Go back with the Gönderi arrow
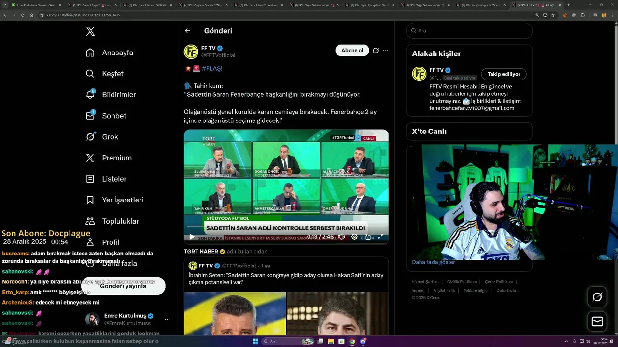Image resolution: width=618 pixels, height=347 pixels. point(187,31)
